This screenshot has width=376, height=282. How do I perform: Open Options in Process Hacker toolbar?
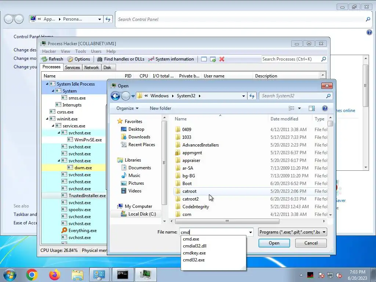tap(79, 59)
